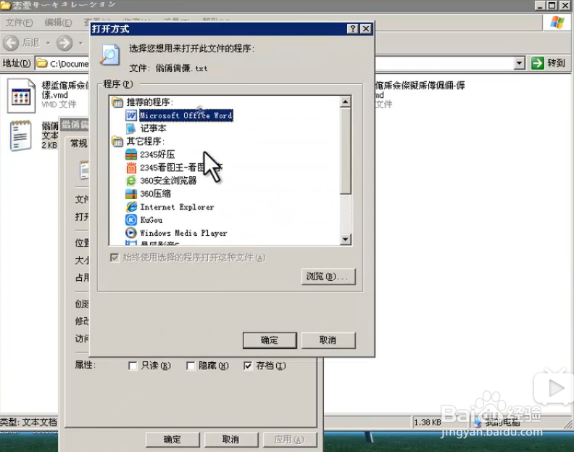Open the back button history dropdown

[49, 44]
